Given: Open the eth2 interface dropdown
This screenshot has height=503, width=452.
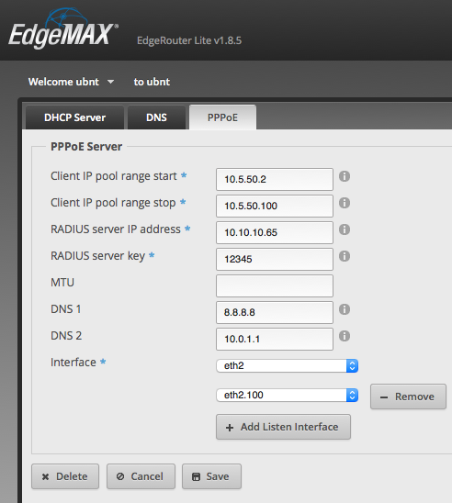Looking at the screenshot, I should click(287, 365).
